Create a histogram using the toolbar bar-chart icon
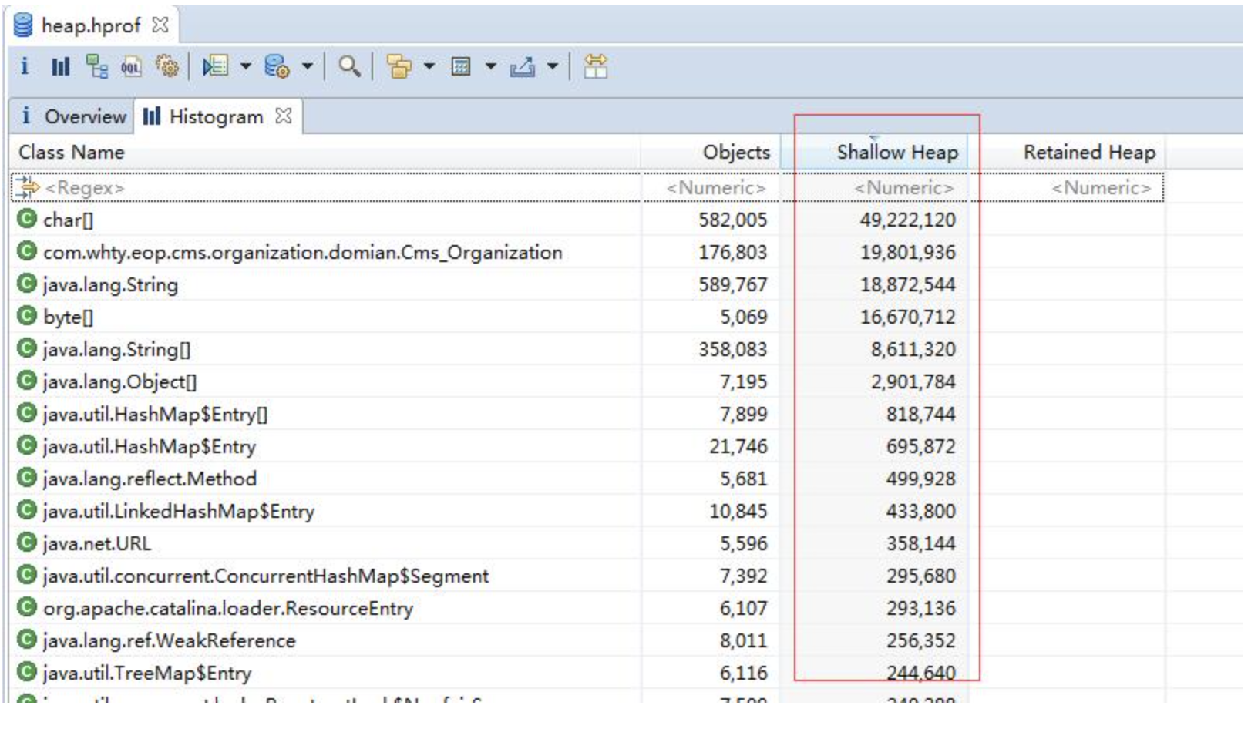 pos(60,67)
